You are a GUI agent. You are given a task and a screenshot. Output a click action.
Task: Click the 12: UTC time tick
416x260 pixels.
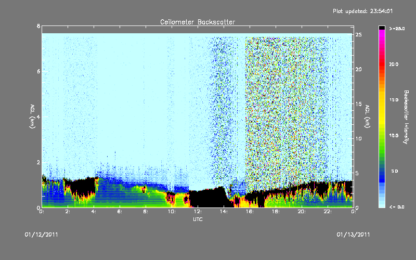click(x=198, y=212)
